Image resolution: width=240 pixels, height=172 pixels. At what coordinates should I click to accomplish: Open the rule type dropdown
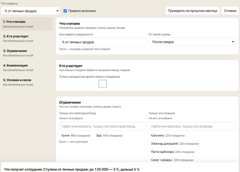(30, 11)
